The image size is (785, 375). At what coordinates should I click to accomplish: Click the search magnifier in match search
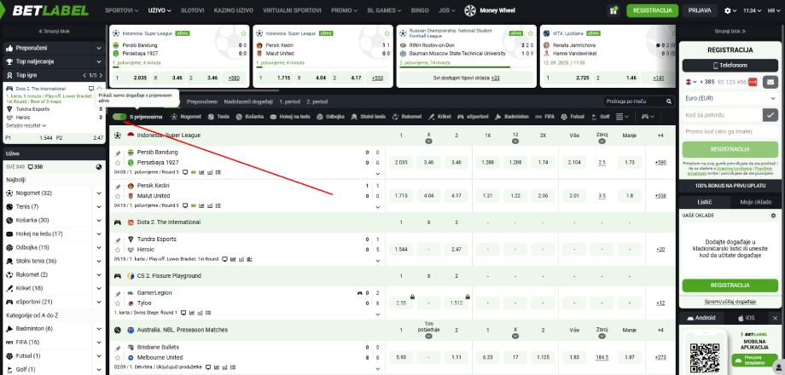669,101
